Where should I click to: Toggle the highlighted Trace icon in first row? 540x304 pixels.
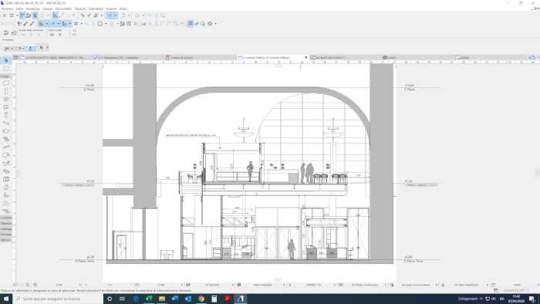click(22, 15)
